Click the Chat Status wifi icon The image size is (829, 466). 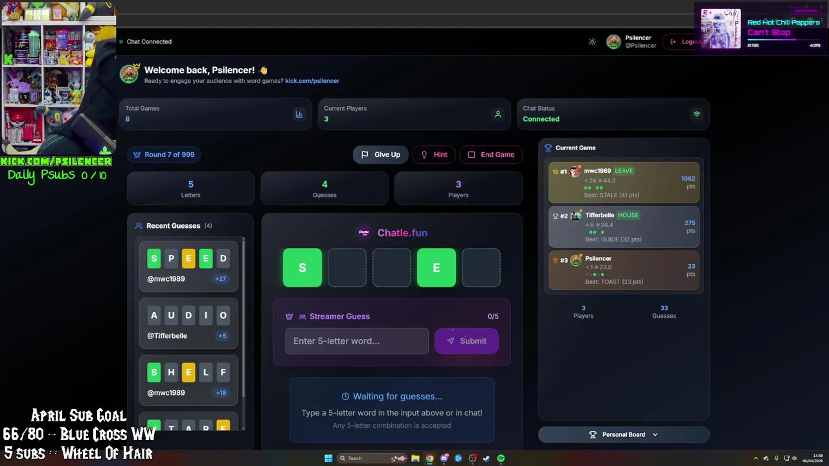(697, 114)
